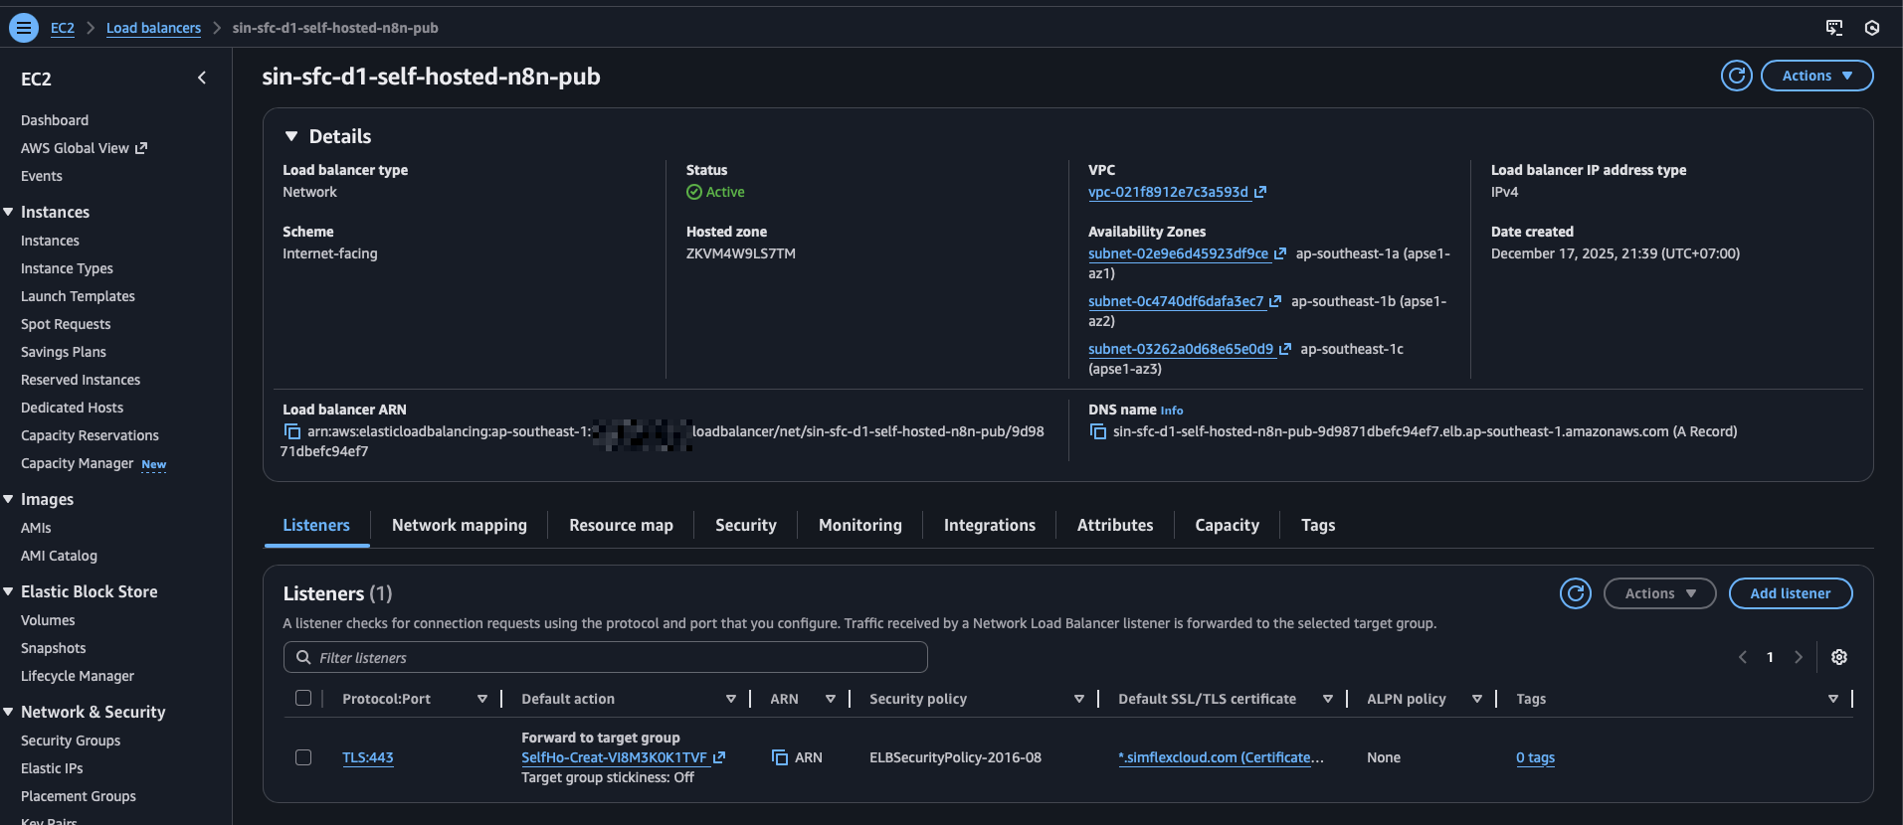Tick the TLS:443 listener checkbox

303,757
